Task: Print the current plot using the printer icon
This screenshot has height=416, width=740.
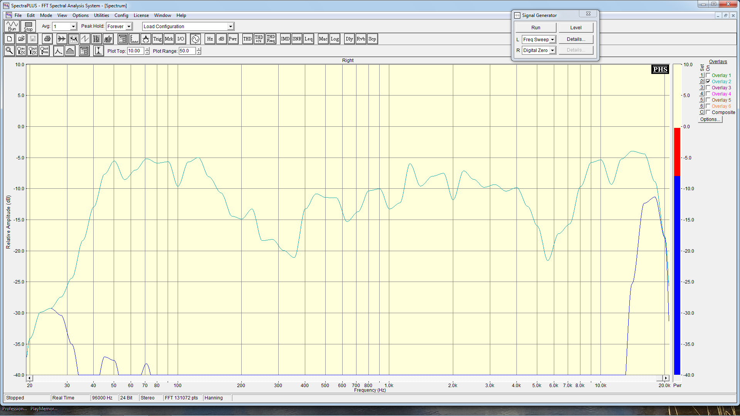Action: pyautogui.click(x=47, y=39)
